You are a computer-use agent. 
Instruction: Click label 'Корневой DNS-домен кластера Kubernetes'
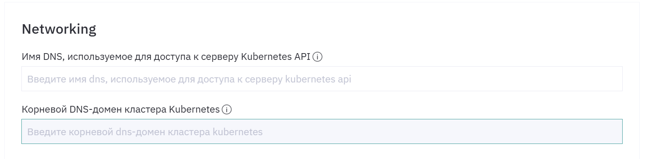click(121, 109)
